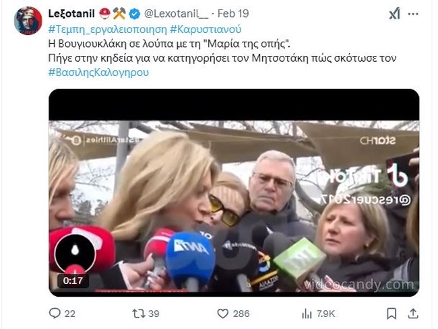Like the tweet with the heart icon
This screenshot has height=329, width=438.
pos(222,314)
